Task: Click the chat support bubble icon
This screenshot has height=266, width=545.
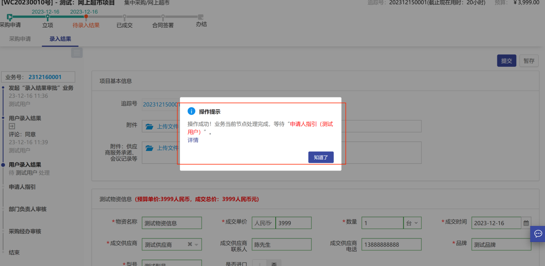Action: click(x=538, y=234)
